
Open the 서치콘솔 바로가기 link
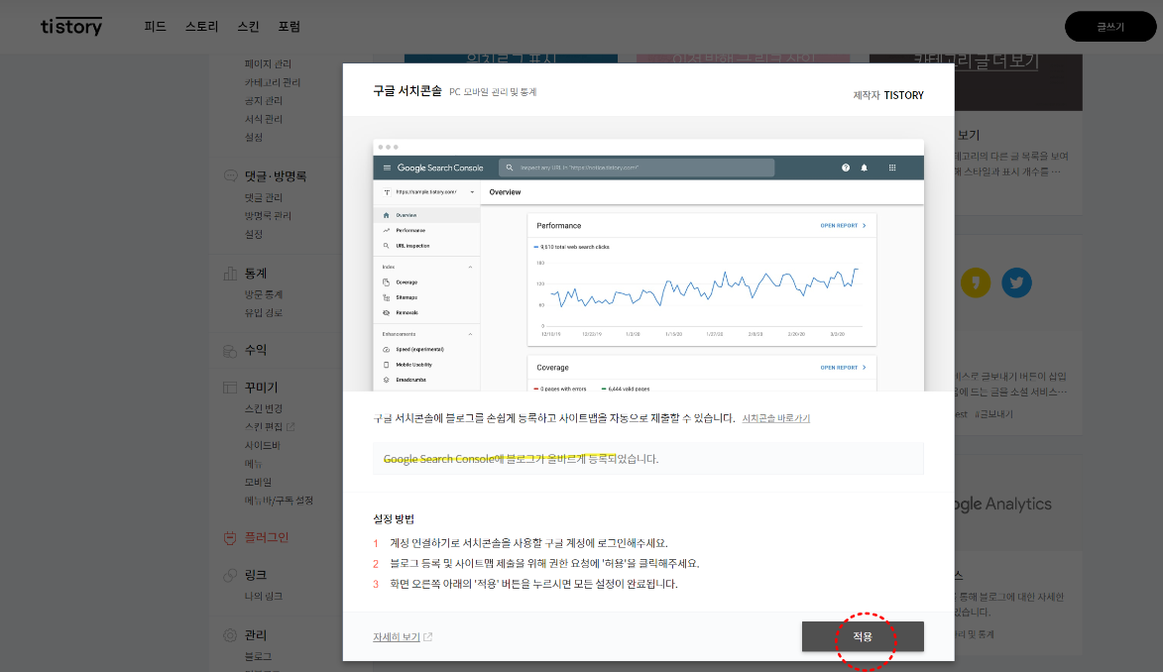point(775,418)
